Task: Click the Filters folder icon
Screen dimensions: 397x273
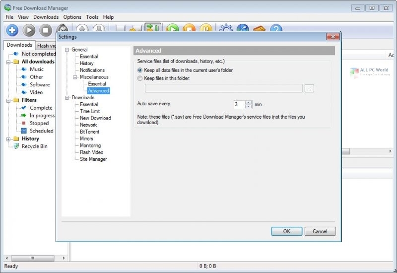Action: 16,100
